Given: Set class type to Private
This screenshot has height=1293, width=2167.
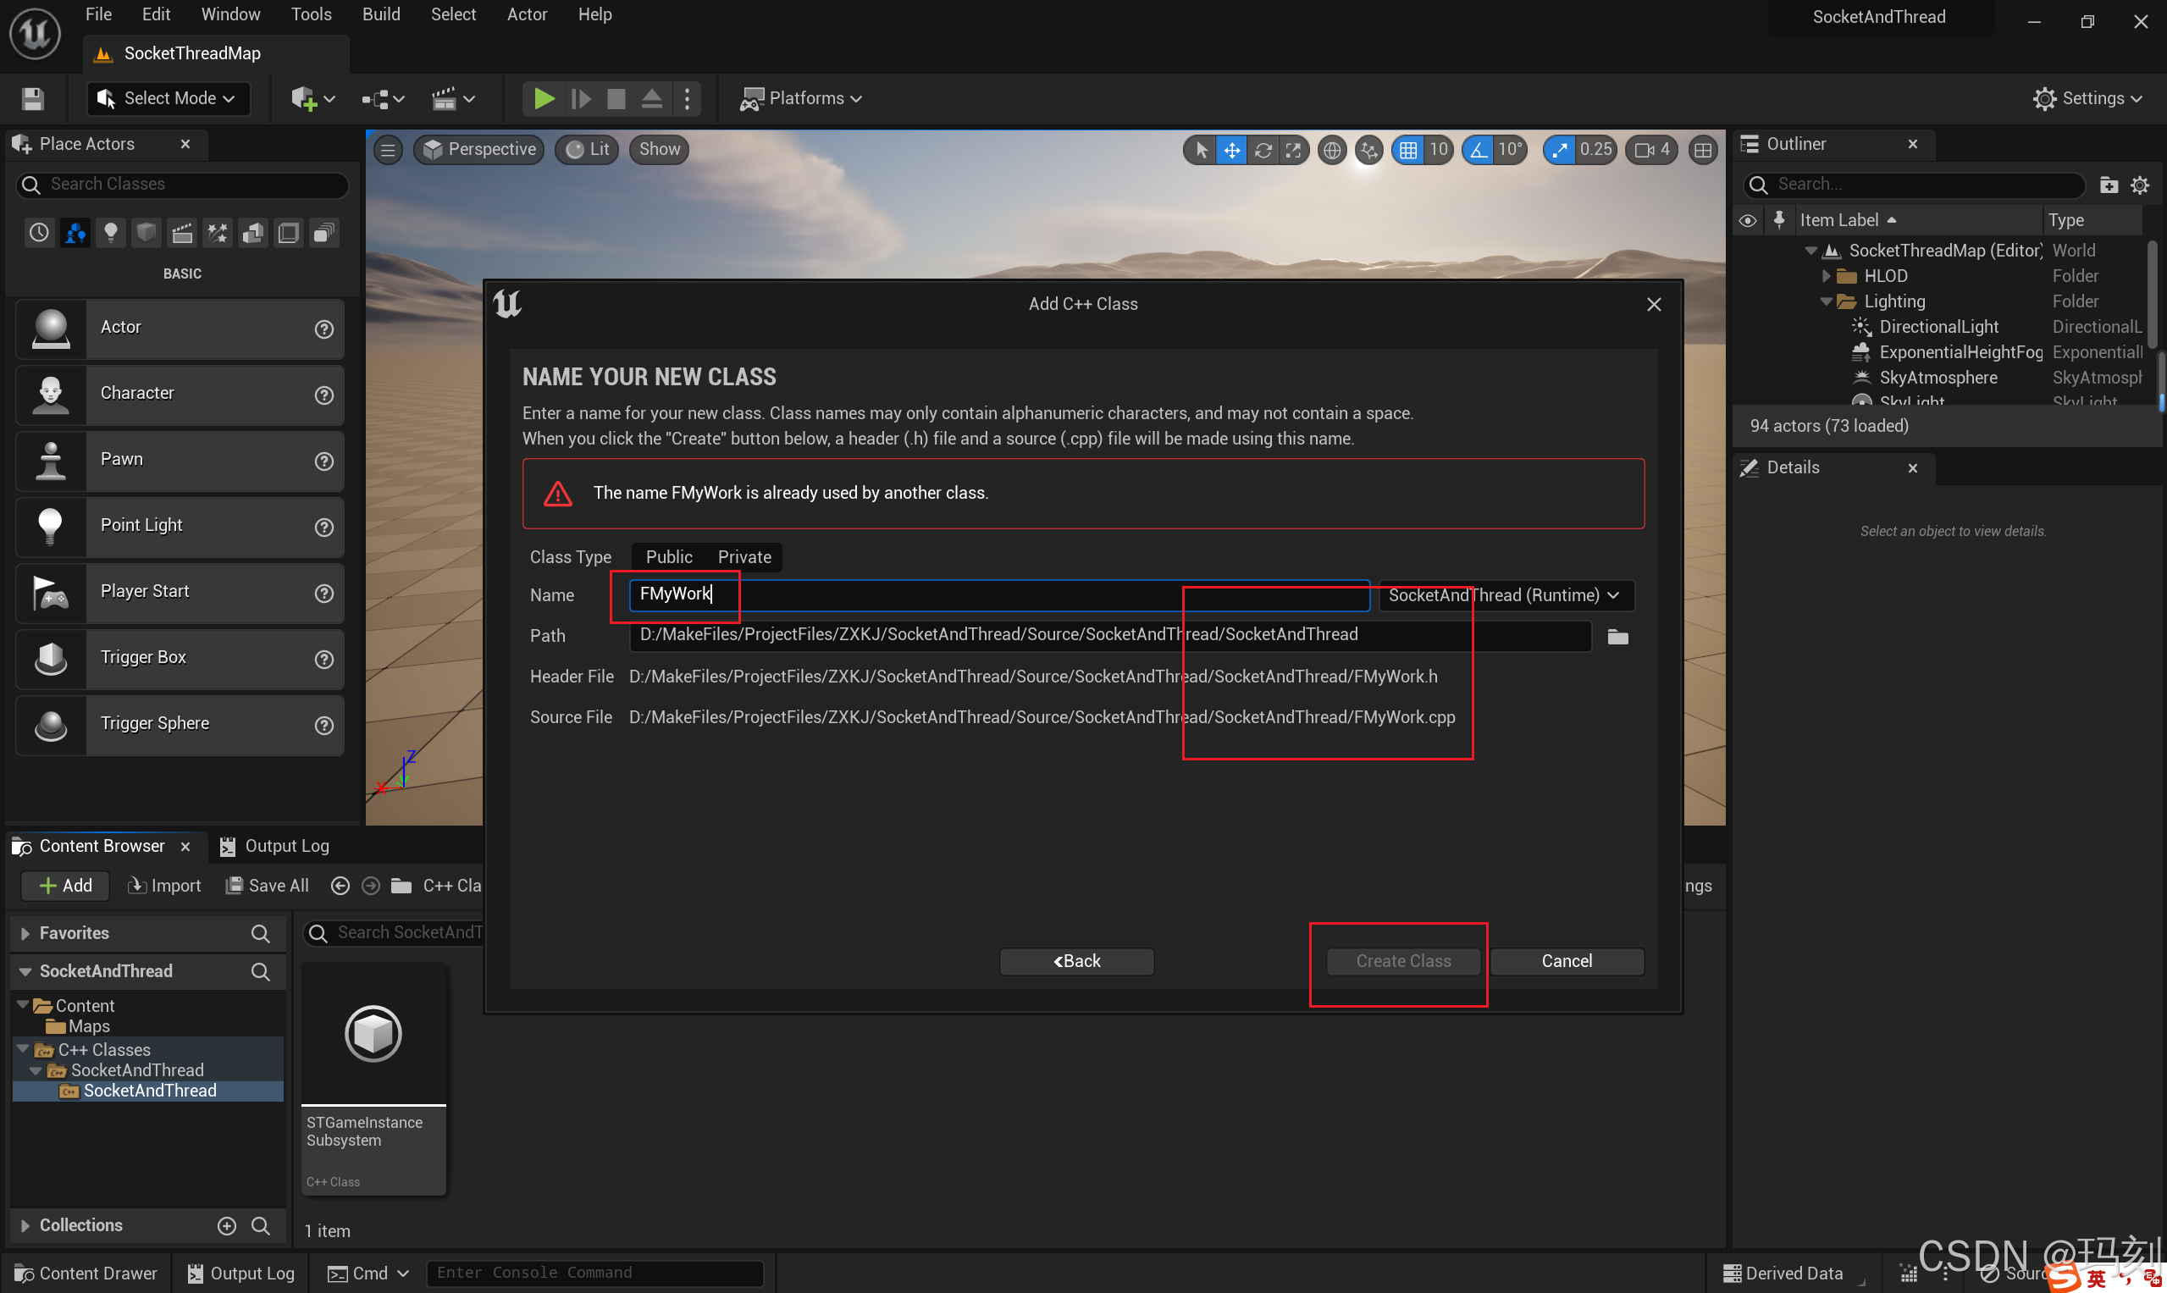Looking at the screenshot, I should click(x=744, y=557).
